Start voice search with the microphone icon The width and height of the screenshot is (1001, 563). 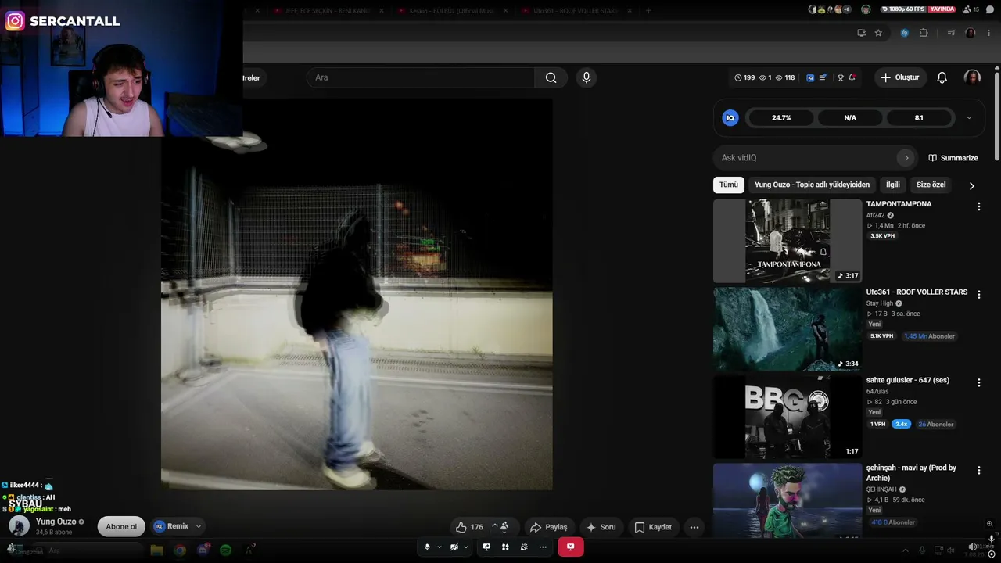[587, 77]
